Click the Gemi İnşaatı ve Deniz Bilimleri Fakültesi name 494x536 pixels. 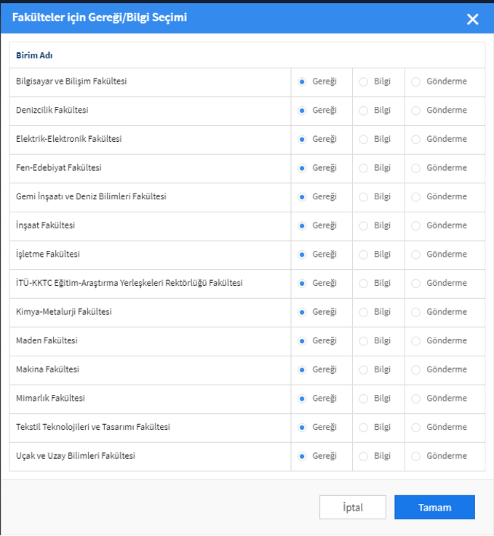(91, 196)
